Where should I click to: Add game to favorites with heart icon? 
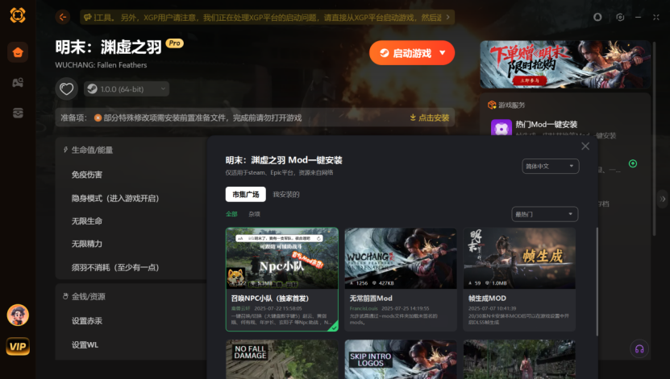[67, 89]
